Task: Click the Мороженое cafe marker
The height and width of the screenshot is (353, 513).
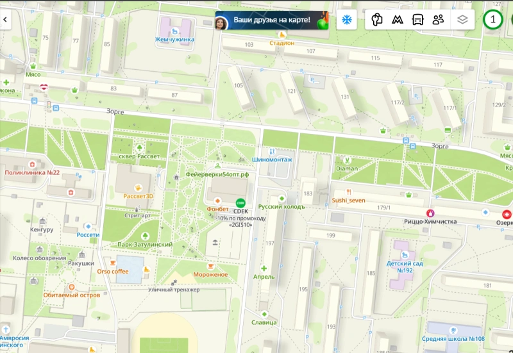Action: (210, 266)
